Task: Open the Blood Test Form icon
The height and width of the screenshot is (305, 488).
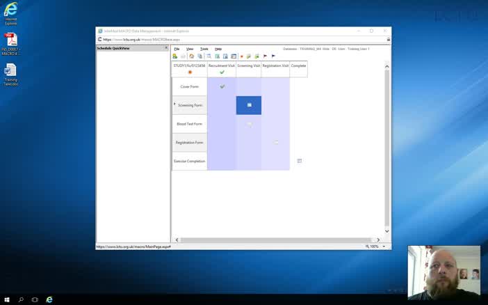Action: click(x=249, y=124)
